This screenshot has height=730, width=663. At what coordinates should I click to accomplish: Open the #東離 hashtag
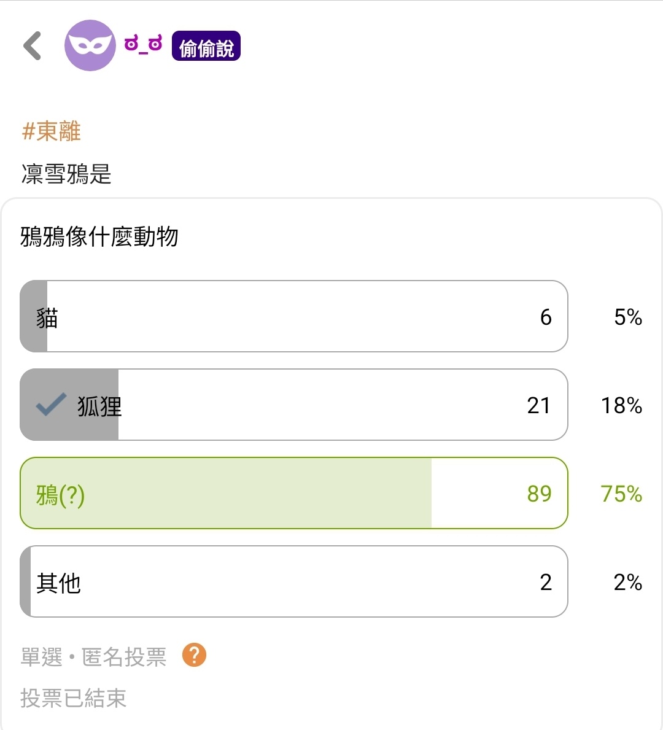click(x=52, y=131)
